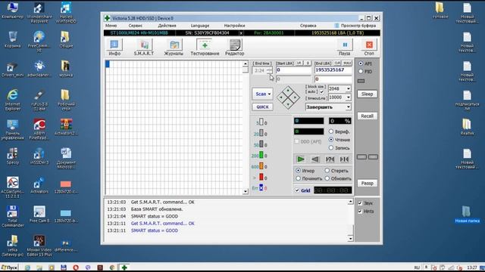Click the MAX button above End LBA

point(347,63)
